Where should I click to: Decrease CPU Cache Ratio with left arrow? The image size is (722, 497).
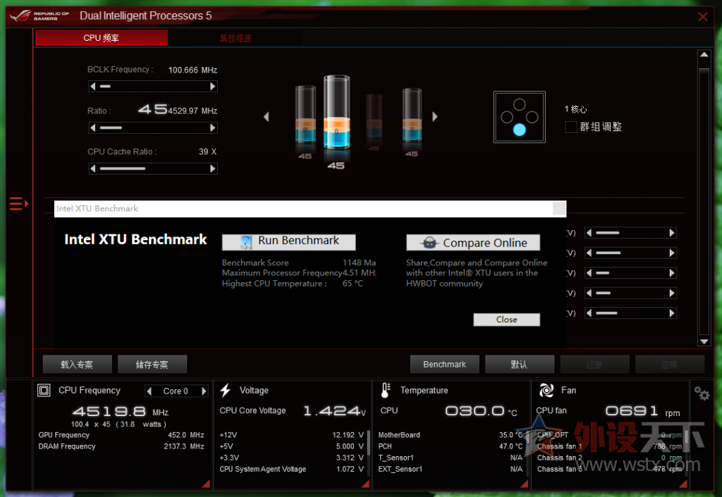click(x=93, y=169)
